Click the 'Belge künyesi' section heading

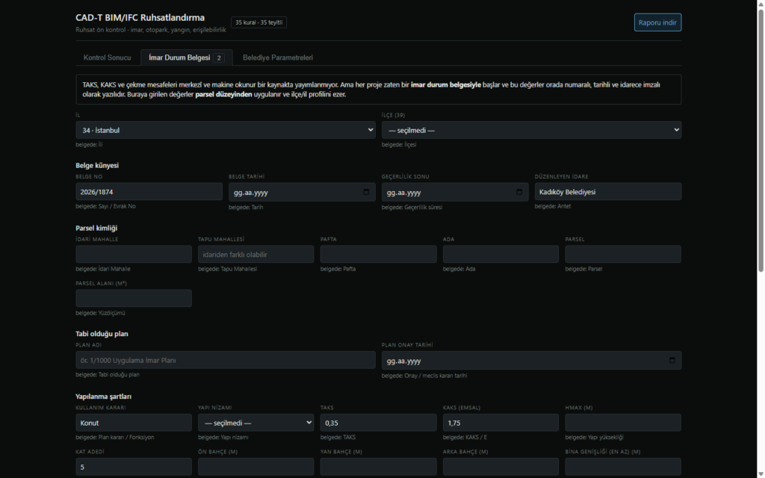point(97,165)
